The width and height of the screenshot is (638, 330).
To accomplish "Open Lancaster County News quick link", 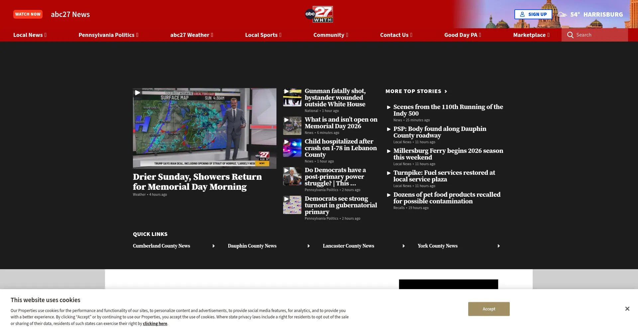I will pyautogui.click(x=348, y=246).
